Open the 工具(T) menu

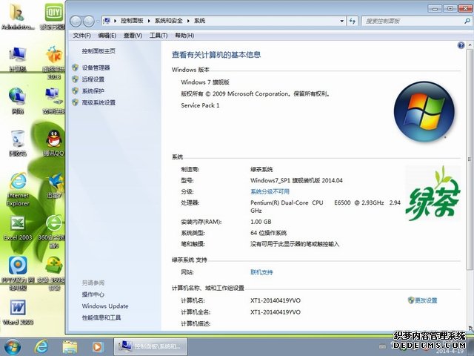pos(158,36)
